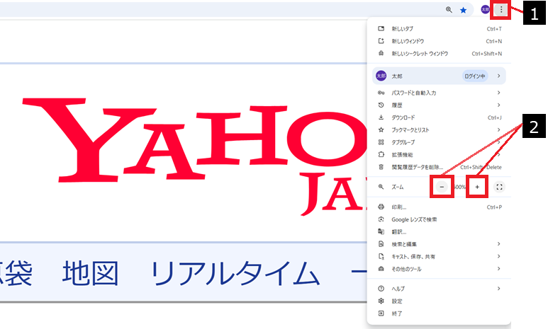Expand the ヘルプ row chevron

(x=498, y=289)
